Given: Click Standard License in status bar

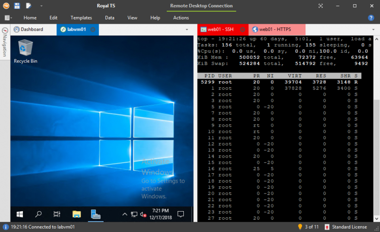Looking at the screenshot, I should pyautogui.click(x=349, y=227).
